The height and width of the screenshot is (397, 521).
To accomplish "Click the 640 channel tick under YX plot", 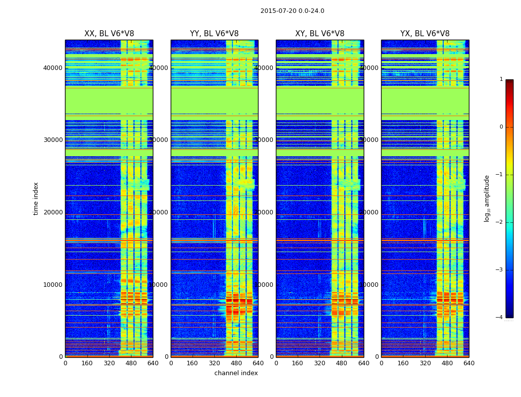I will pos(469,363).
